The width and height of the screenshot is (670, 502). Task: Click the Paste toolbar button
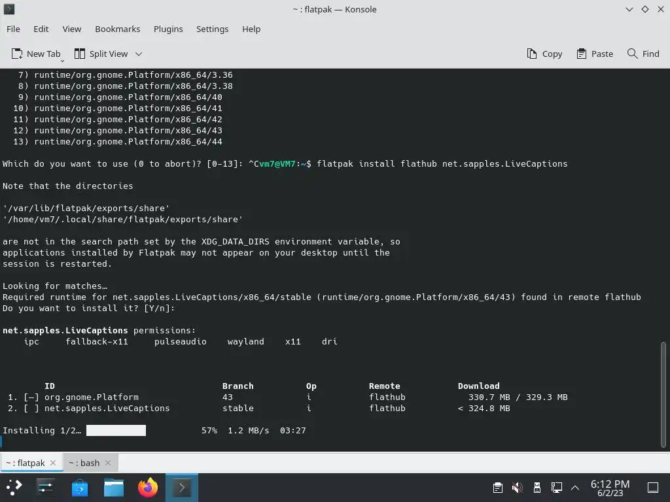(595, 54)
